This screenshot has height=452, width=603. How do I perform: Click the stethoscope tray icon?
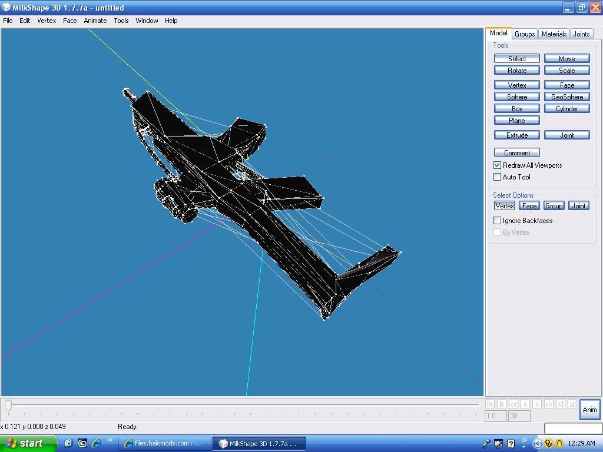point(549,444)
